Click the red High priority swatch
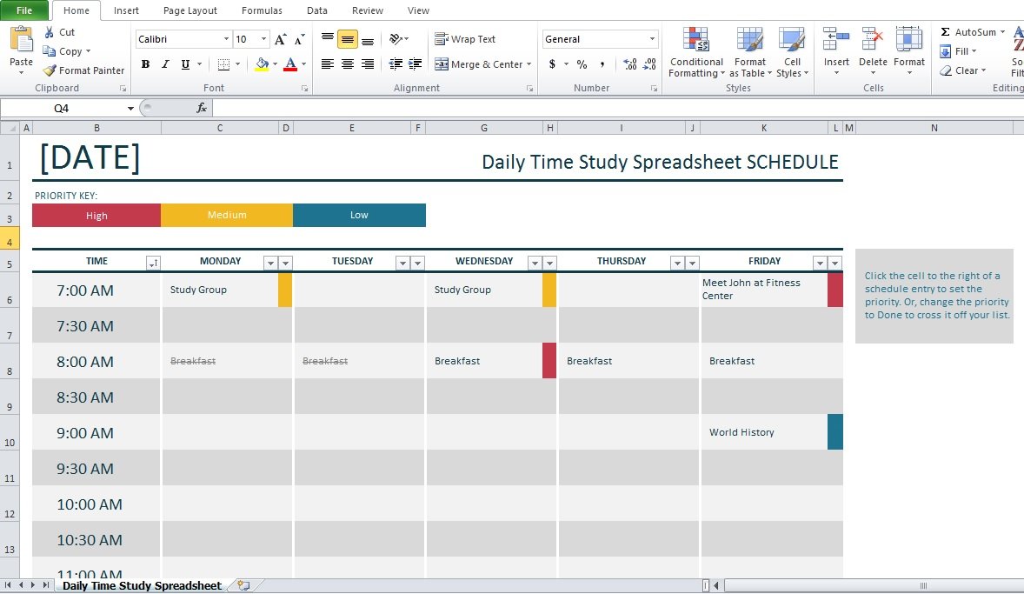The image size is (1024, 594). click(96, 215)
